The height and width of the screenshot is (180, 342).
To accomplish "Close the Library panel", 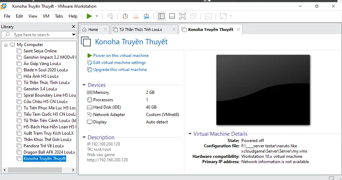I will pos(74,27).
